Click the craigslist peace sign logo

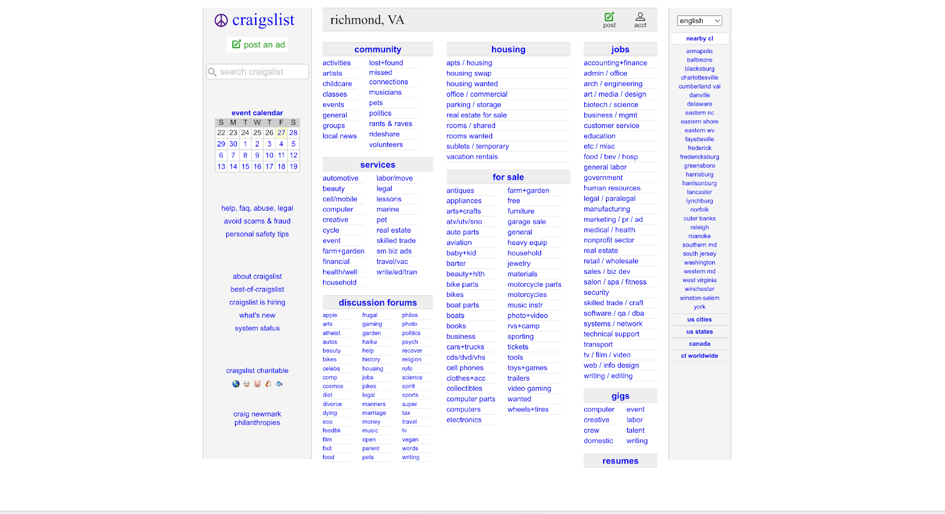(221, 21)
